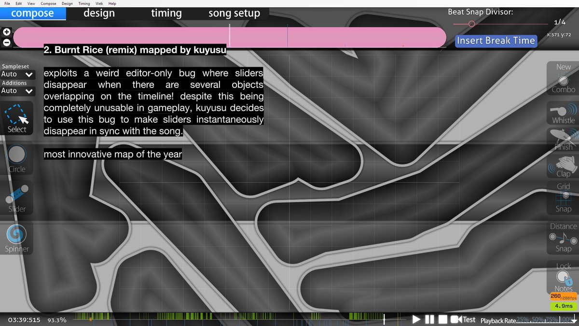Toggle Lock Notes
Viewport: 579px width, 326px height.
click(x=563, y=277)
